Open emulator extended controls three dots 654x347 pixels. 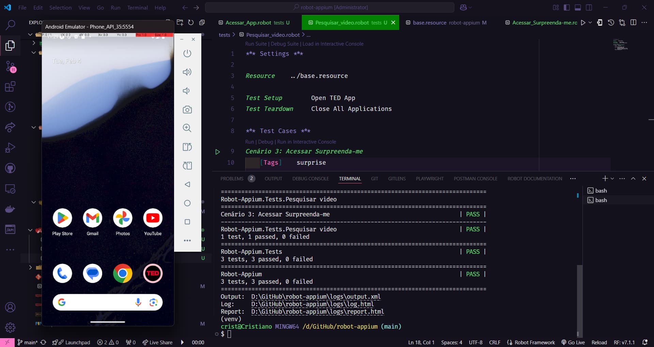(x=187, y=241)
